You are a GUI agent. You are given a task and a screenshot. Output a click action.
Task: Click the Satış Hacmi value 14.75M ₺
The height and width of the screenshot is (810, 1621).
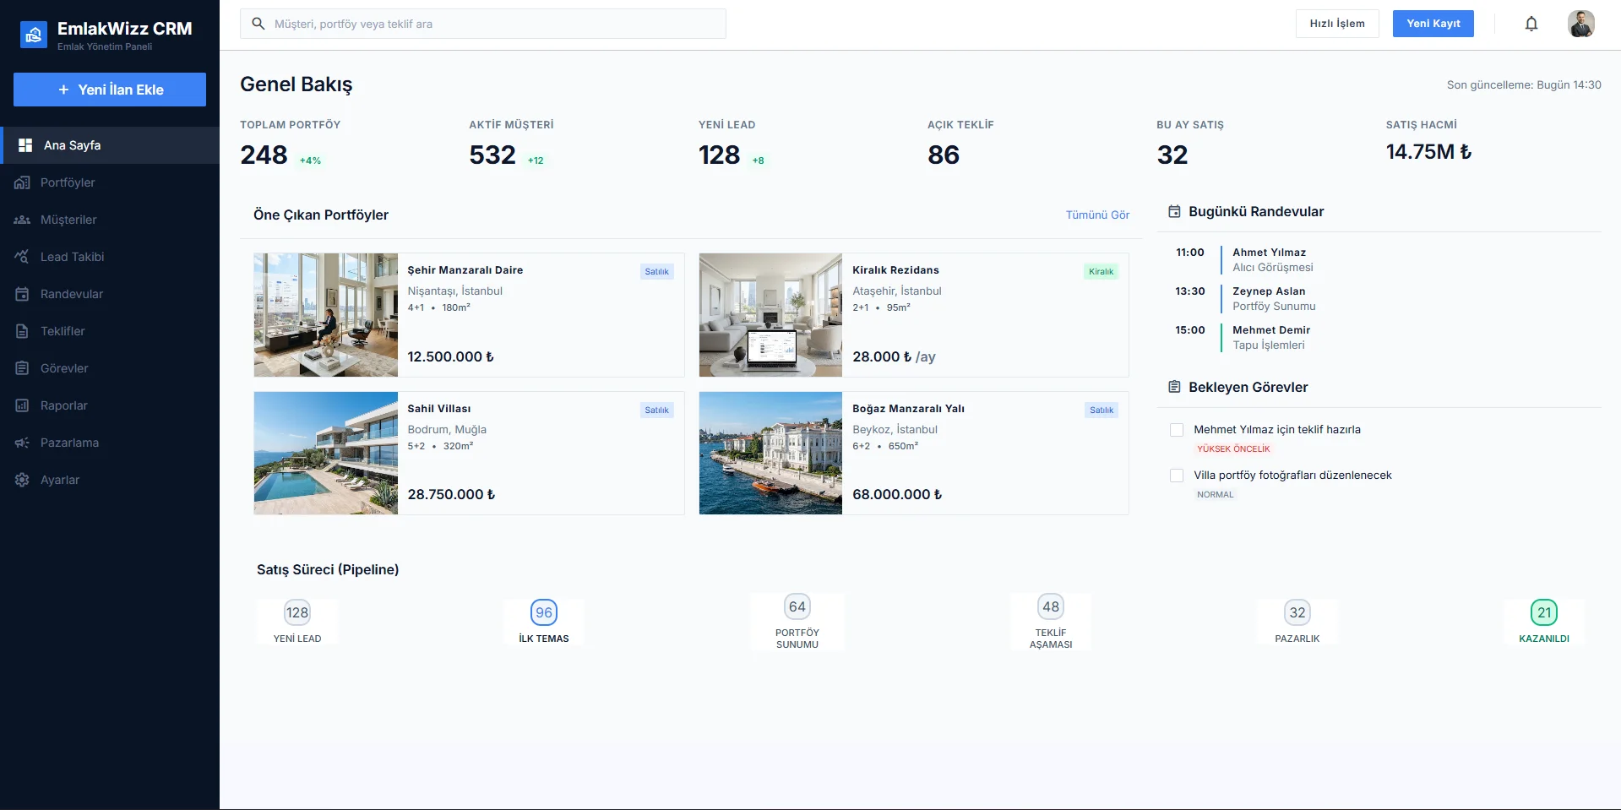click(x=1428, y=152)
